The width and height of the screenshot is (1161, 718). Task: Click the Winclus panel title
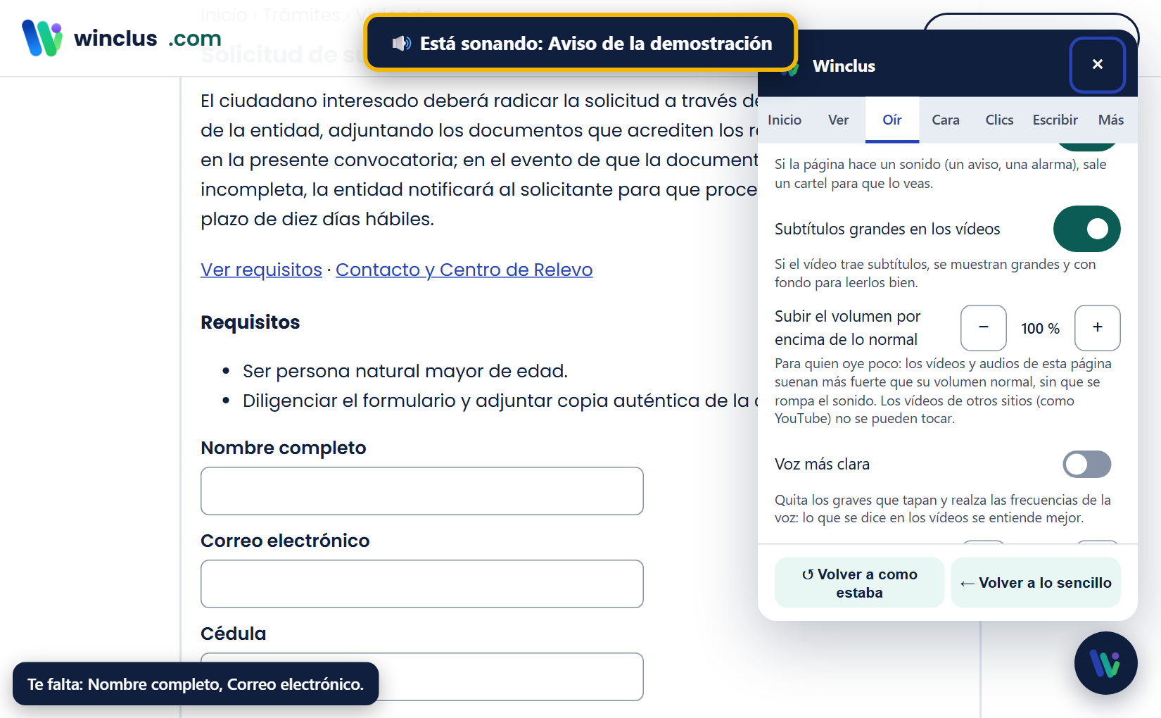tap(844, 66)
